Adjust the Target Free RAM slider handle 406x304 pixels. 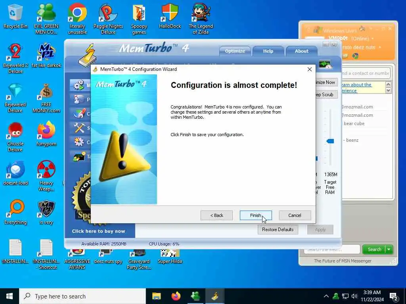pos(330,141)
